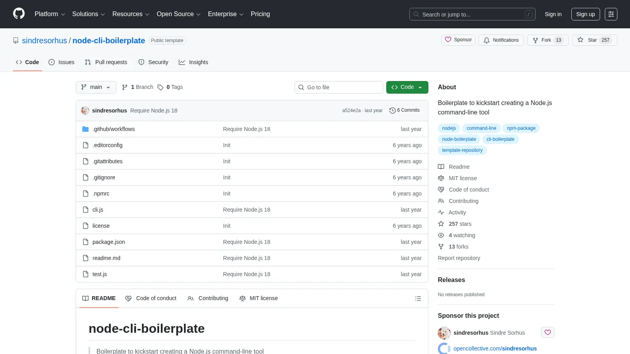Select the Code repository tab
Screen dimensions: 630x354
pyautogui.click(x=27, y=62)
